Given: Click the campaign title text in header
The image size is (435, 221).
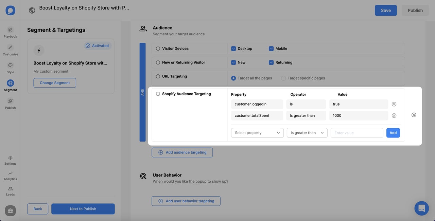Looking at the screenshot, I should (84, 7).
